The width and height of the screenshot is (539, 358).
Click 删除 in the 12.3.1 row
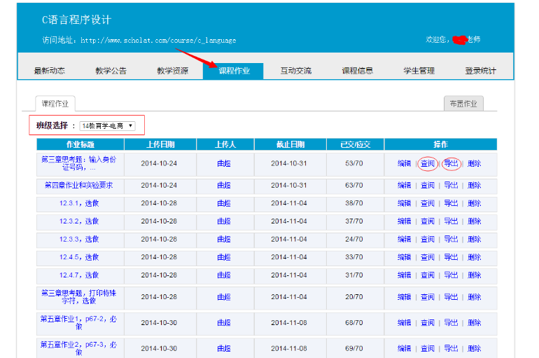coord(475,203)
